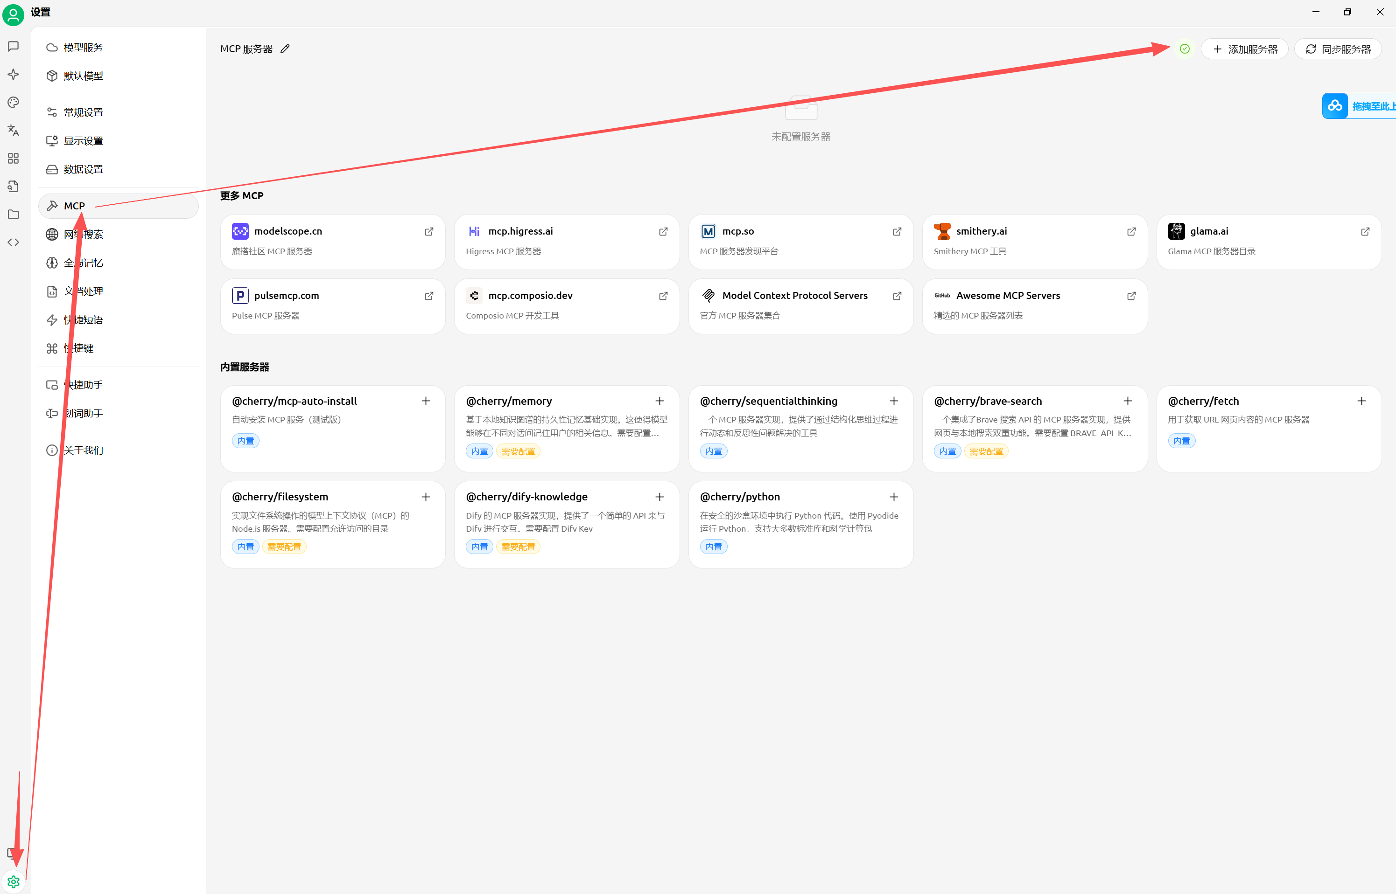Open 显示设置 settings section
Screen dimensions: 1396x894
click(119, 141)
